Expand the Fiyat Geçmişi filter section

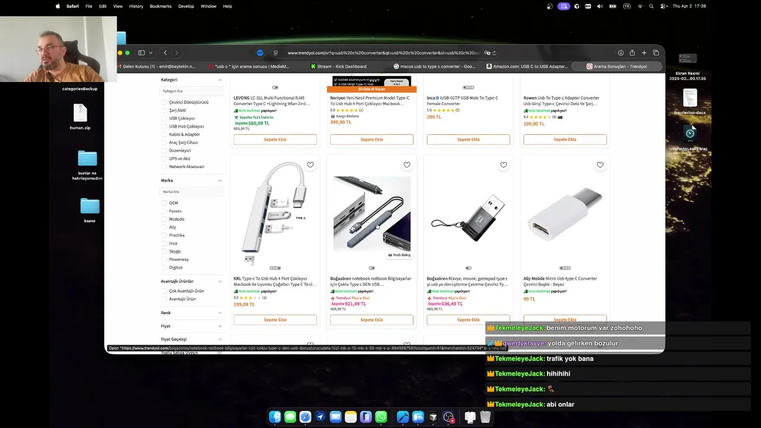[x=220, y=339]
